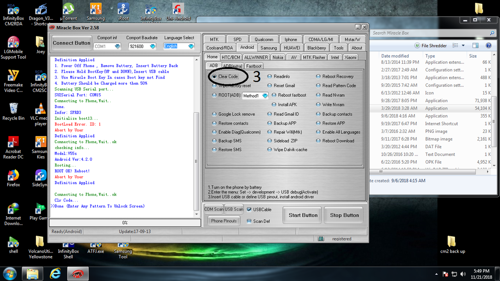Open the Recycle Bin
500x281 pixels.
[13, 111]
